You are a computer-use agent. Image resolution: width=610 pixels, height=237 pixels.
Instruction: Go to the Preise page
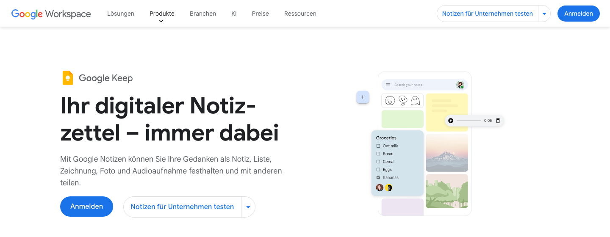261,14
